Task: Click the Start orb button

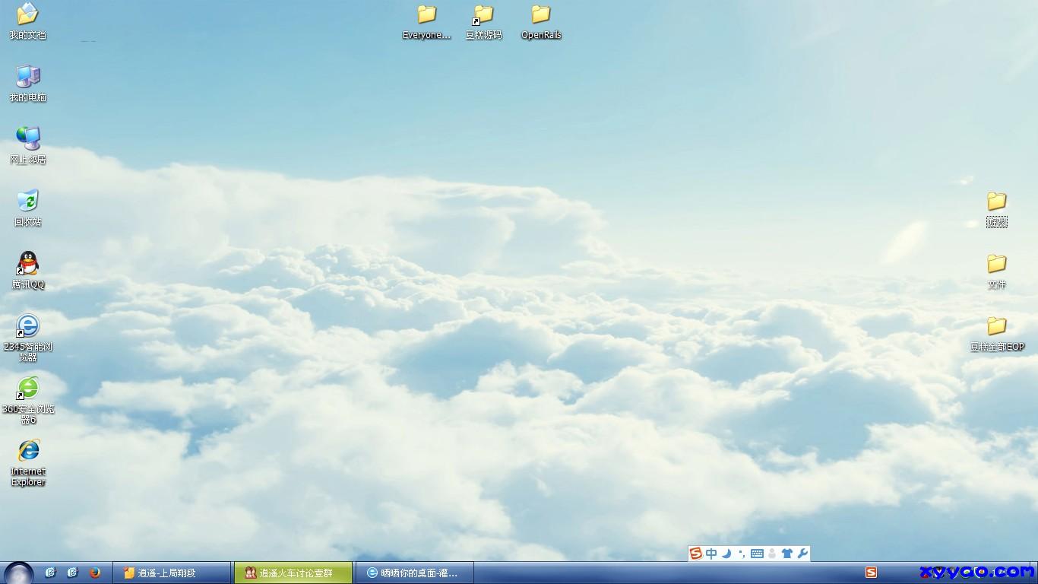Action: (18, 573)
